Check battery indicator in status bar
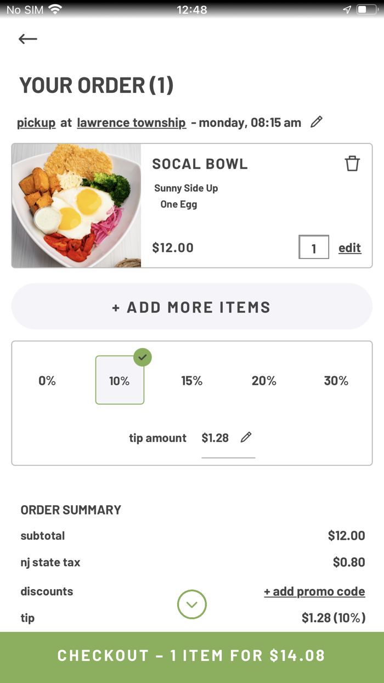 click(366, 9)
